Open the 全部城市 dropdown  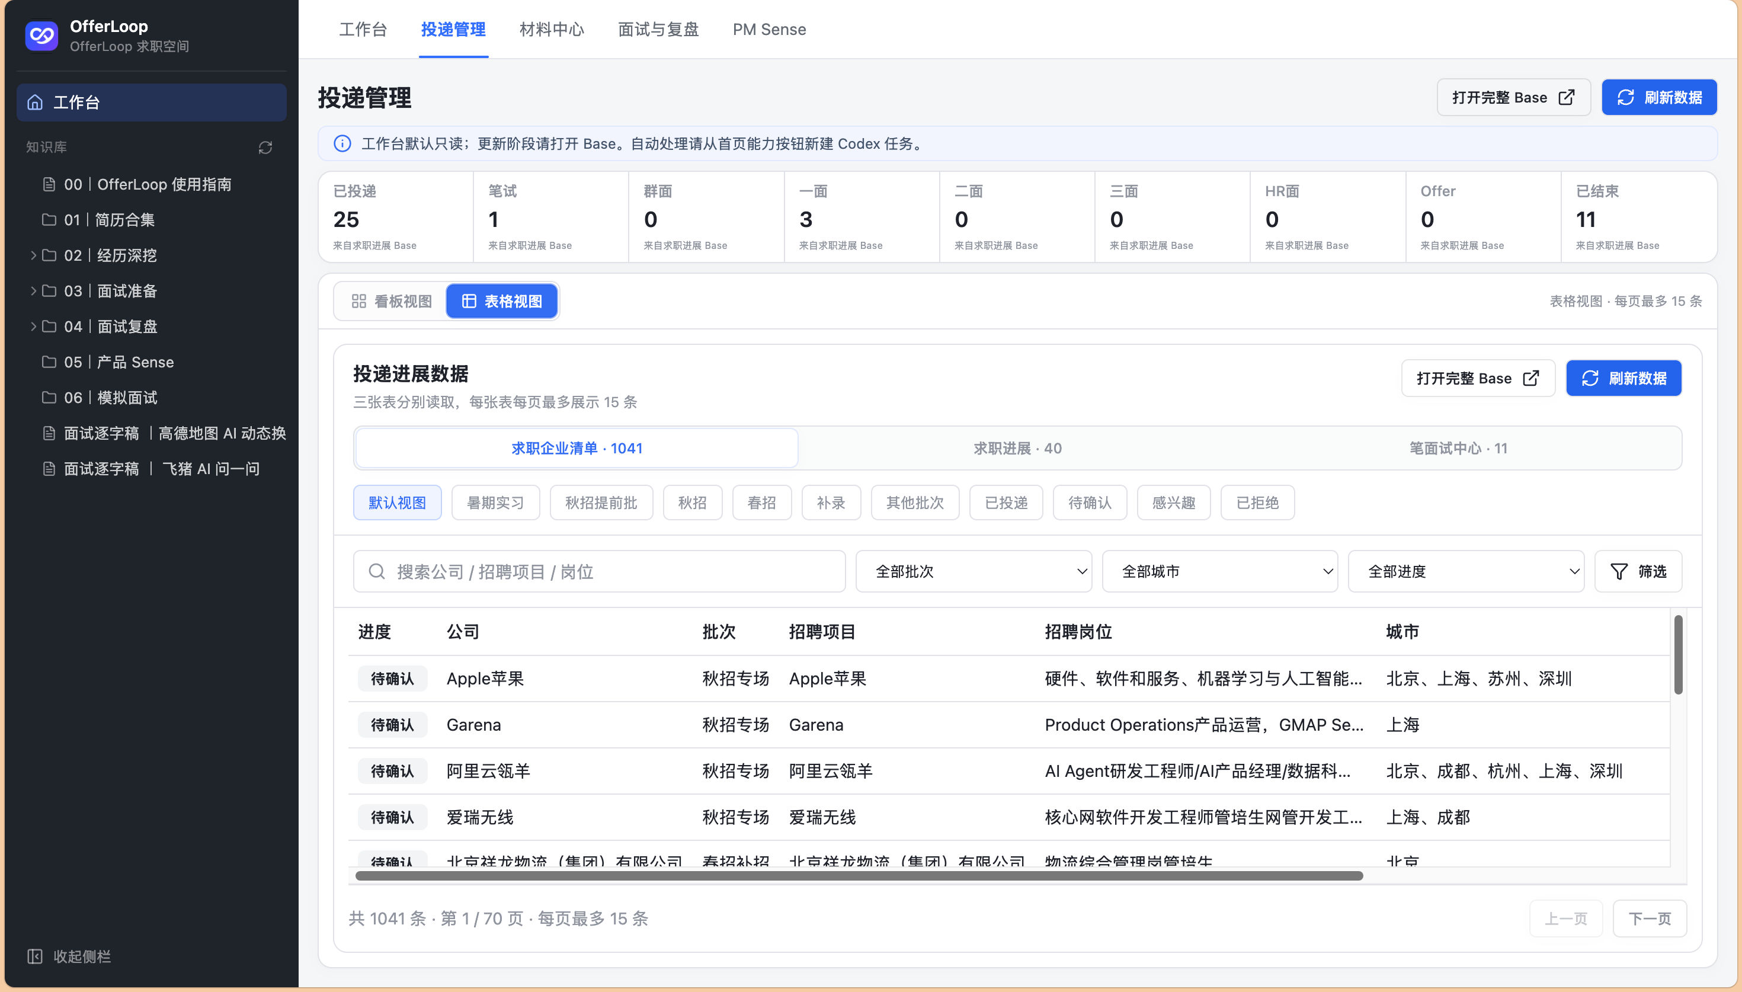click(1219, 572)
